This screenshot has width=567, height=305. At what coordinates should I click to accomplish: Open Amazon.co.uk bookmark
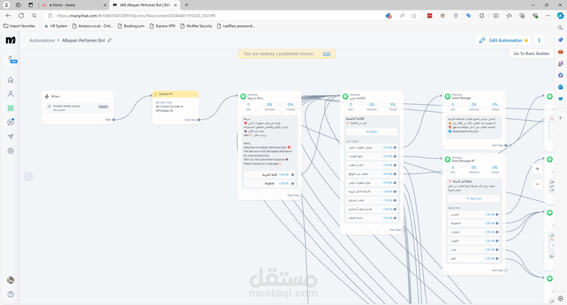coord(92,26)
